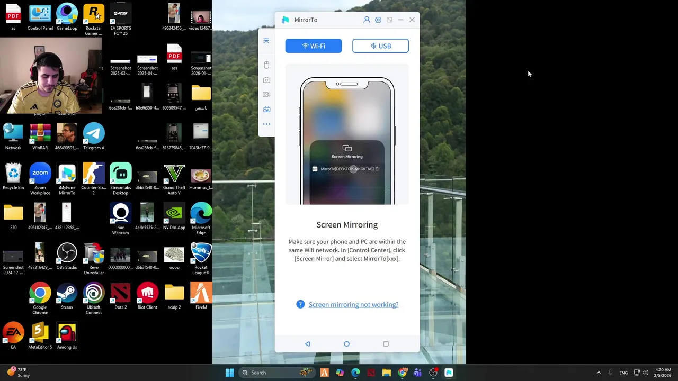This screenshot has height=381, width=678.
Task: Open WinRAR desktop icon
Action: pyautogui.click(x=40, y=137)
